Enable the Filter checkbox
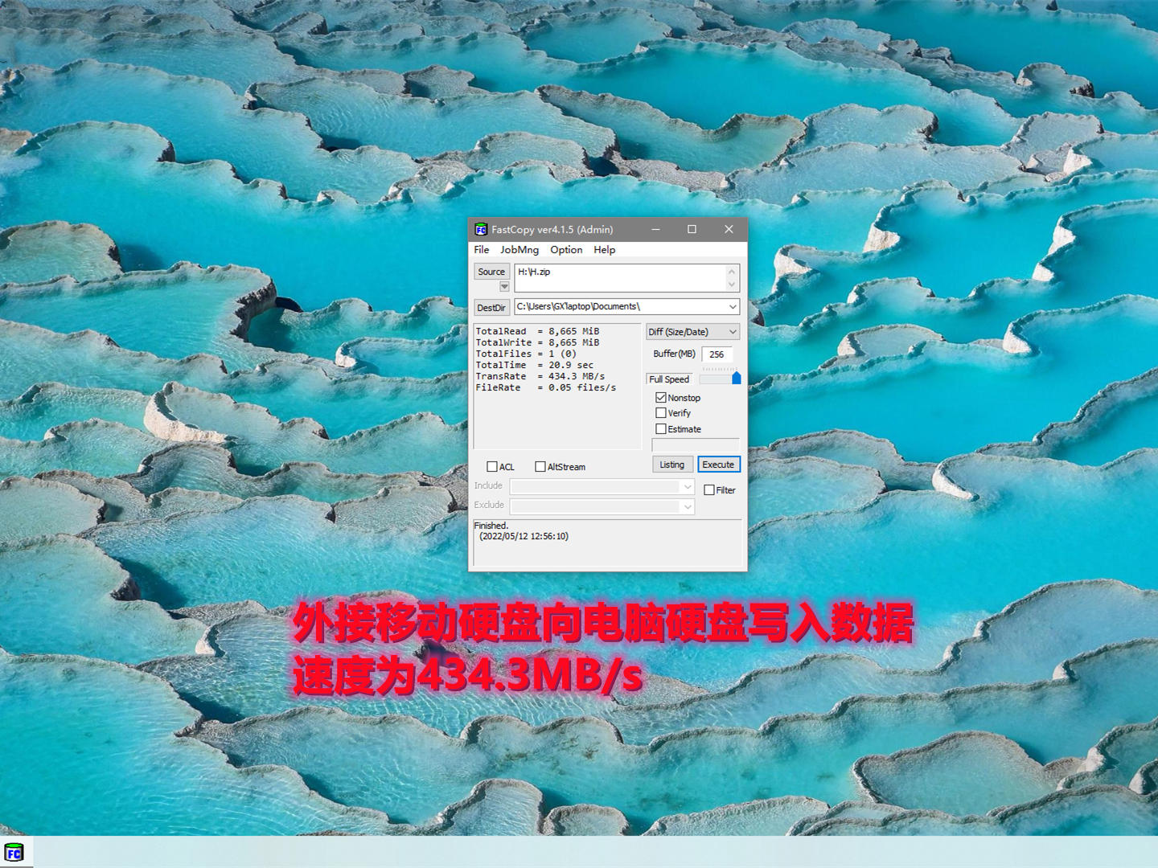Image resolution: width=1158 pixels, height=868 pixels. 708,489
